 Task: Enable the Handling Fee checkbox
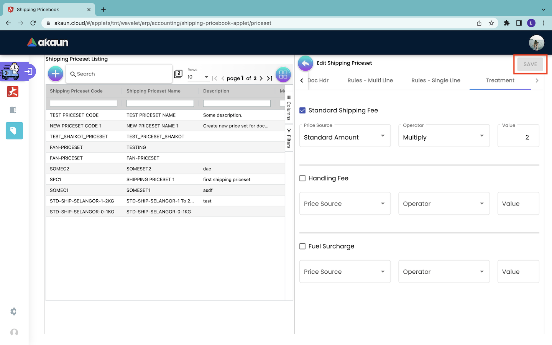click(x=302, y=178)
